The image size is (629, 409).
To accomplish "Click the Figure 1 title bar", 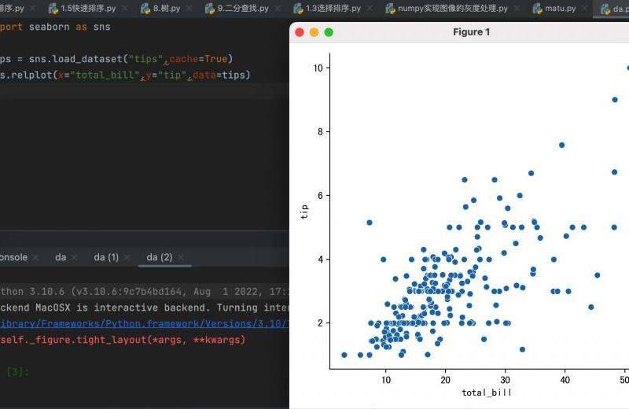I will point(472,32).
